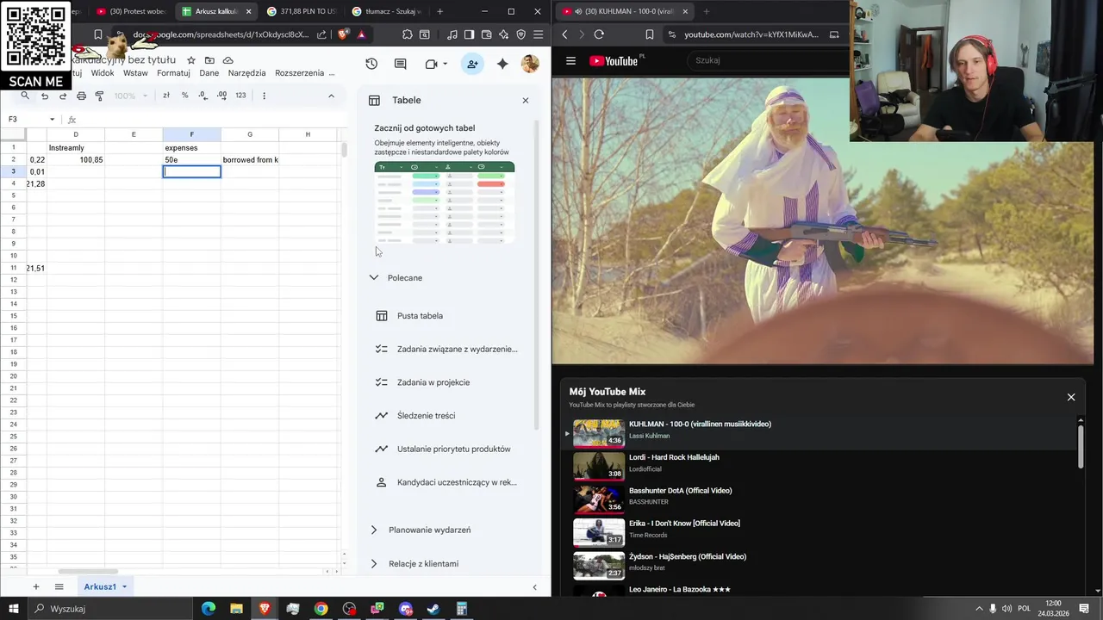
Task: Open the cell name box dropdown arrow
Action: (x=53, y=120)
